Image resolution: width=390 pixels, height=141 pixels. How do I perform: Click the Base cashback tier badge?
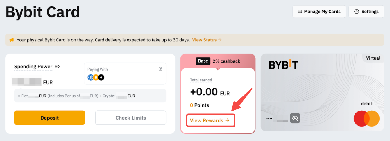[x=203, y=61]
